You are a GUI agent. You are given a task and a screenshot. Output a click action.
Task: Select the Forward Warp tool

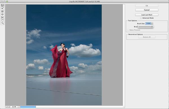pyautogui.click(x=3, y=5)
